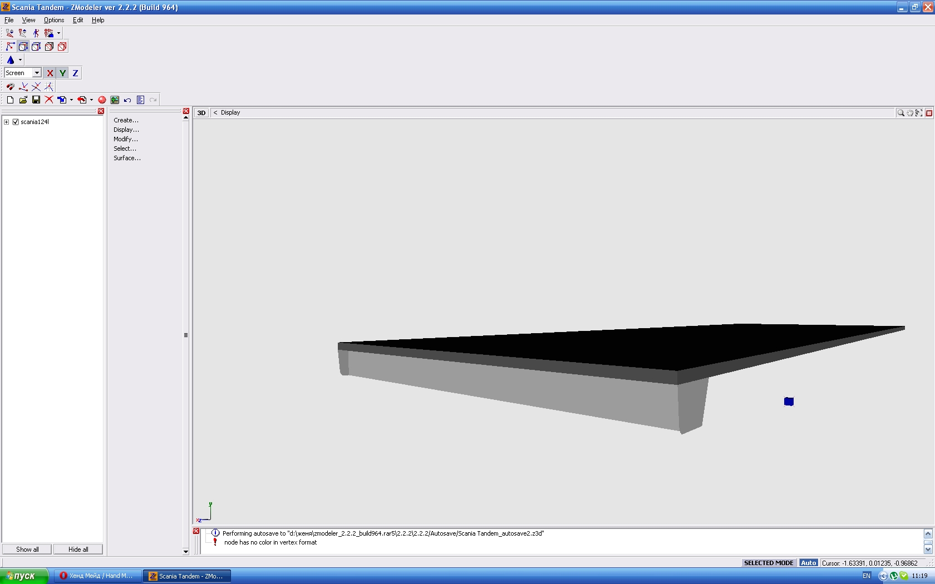This screenshot has height=584, width=935.
Task: Open the Create... command group
Action: (126, 120)
